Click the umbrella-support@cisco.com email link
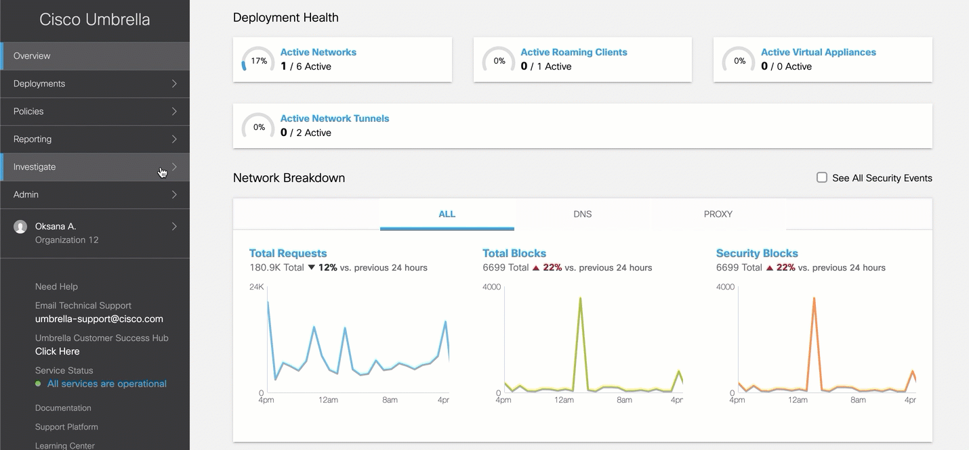 (99, 319)
